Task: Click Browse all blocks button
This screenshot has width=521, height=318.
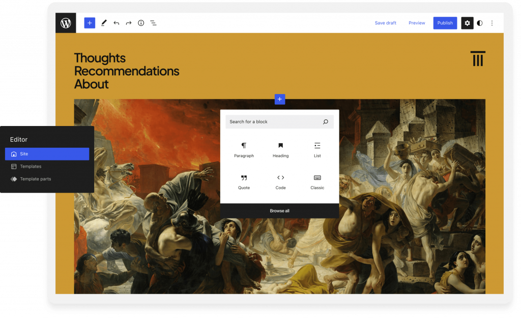Action: point(279,211)
